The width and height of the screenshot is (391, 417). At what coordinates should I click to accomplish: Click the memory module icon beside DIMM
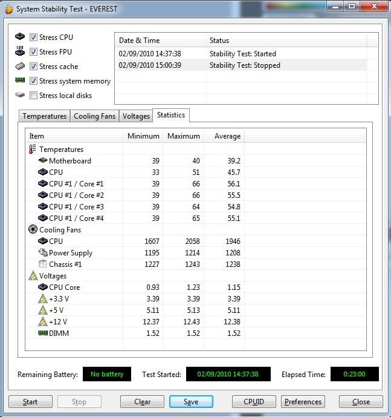(43, 333)
